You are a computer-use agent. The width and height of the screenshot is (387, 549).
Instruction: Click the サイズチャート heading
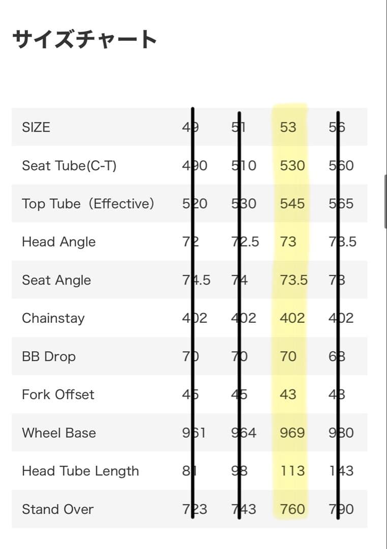84,39
